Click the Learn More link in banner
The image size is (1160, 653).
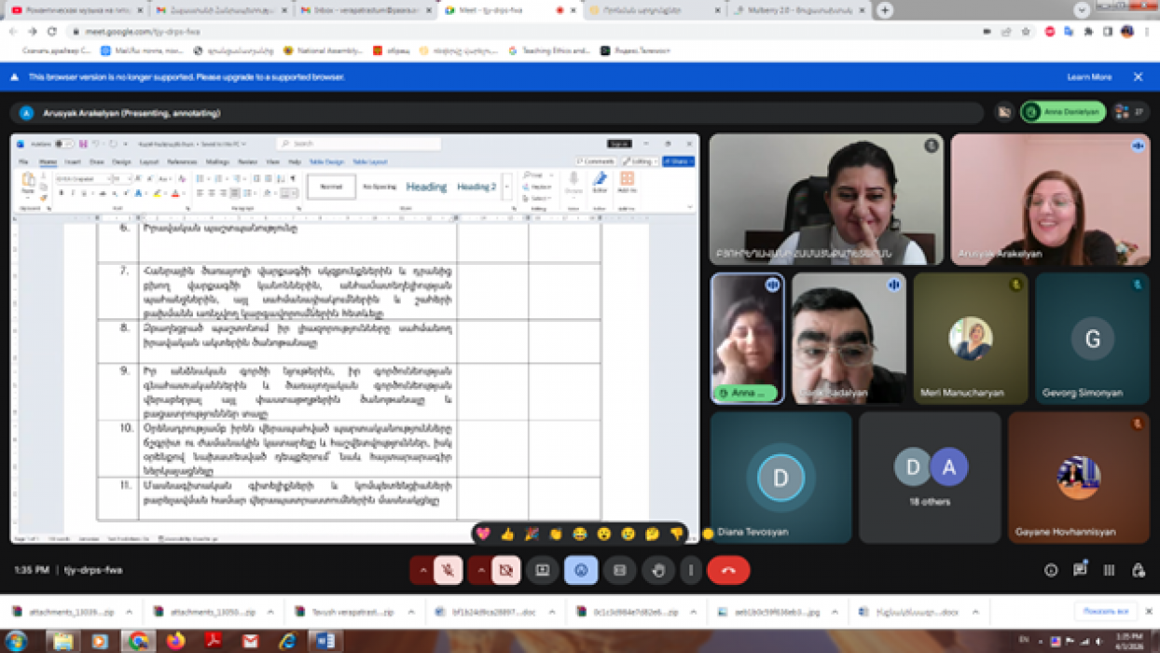[1088, 76]
